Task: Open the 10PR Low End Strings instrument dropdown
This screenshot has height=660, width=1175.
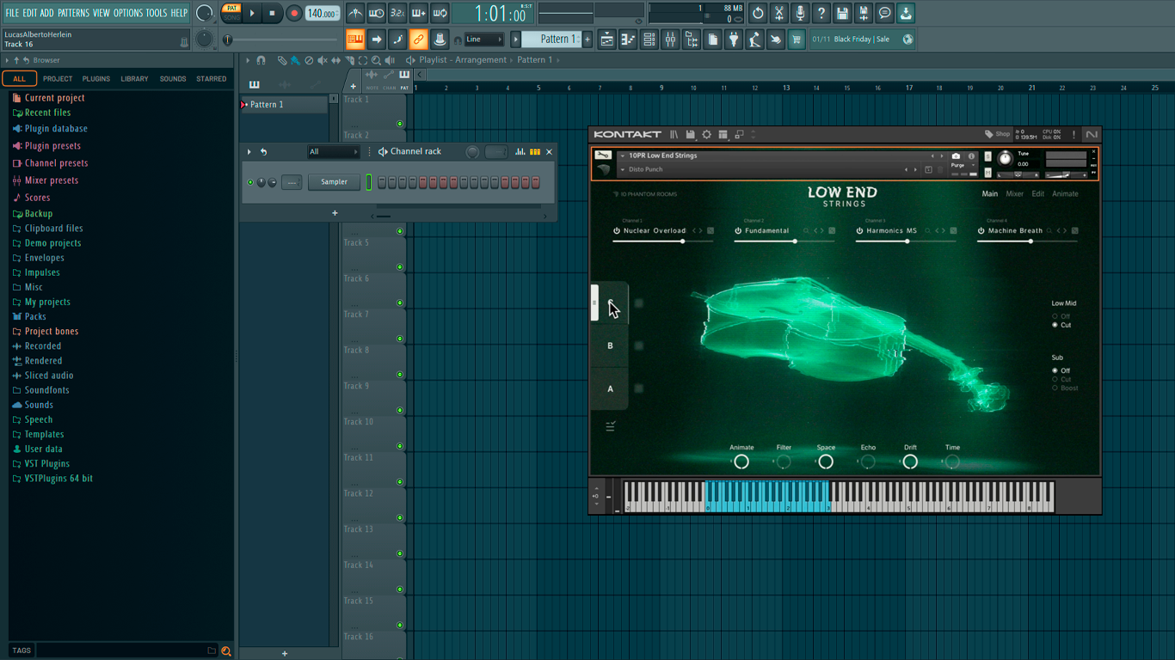Action: point(623,156)
